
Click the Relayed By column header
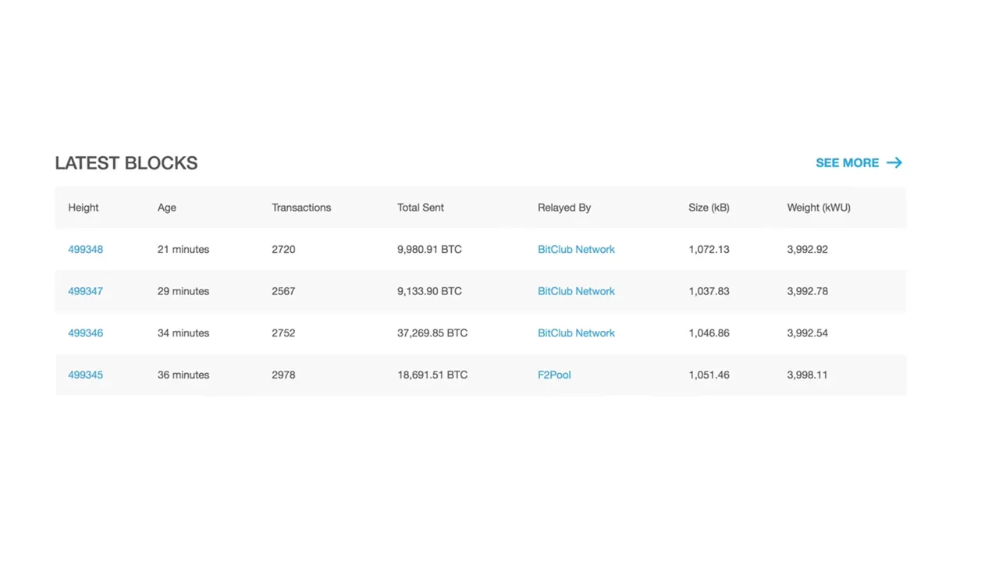[564, 208]
